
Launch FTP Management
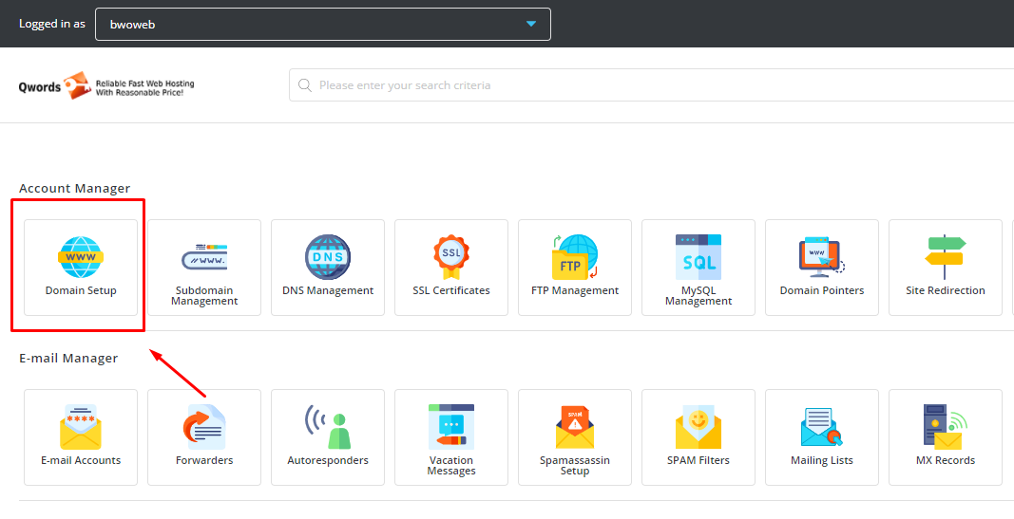point(575,268)
